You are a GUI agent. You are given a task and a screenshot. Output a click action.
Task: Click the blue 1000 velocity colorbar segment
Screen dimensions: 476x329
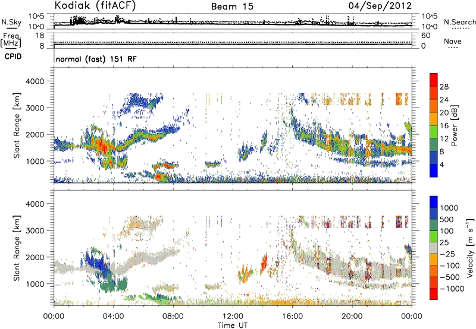(434, 202)
